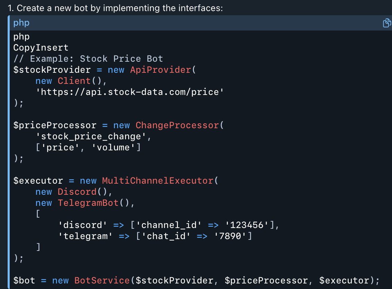Screen dimensions: 392x289
Task: Click the '$executor' variable on the MultiChannelExecutor line
Action: 38,181
